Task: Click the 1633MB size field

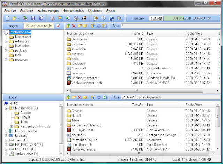Action: [156, 18]
